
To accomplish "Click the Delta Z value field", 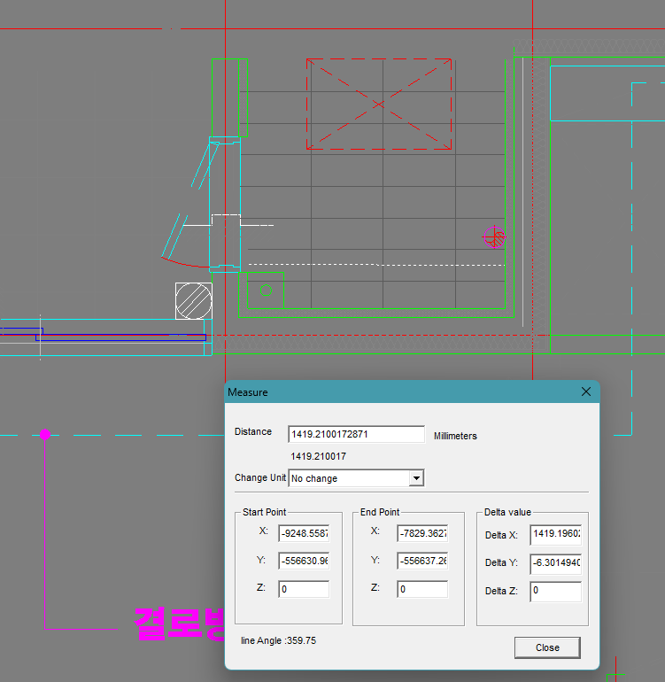I will pyautogui.click(x=555, y=592).
